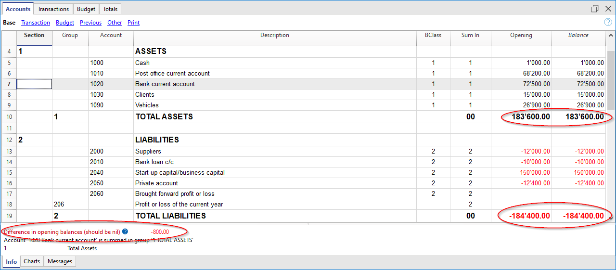Open the Previous view link
The width and height of the screenshot is (616, 270).
click(x=90, y=23)
